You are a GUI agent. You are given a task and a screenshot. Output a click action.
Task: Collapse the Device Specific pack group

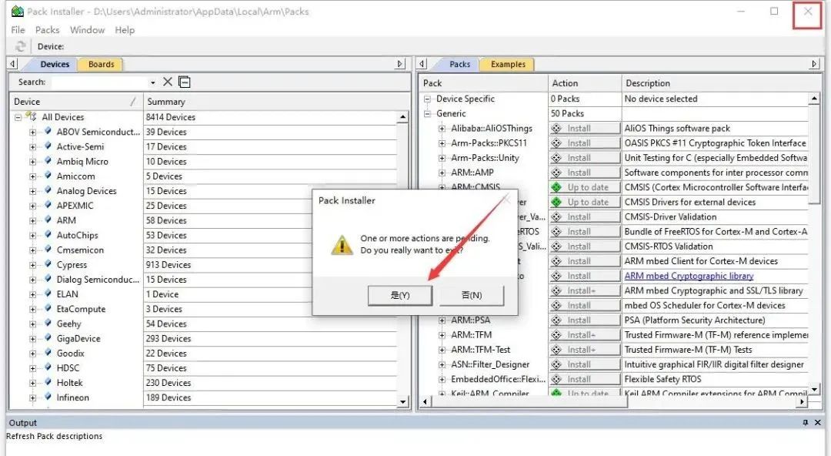[427, 99]
